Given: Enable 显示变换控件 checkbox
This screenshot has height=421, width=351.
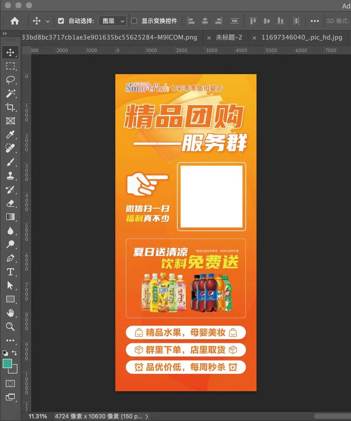Looking at the screenshot, I should click(x=134, y=21).
